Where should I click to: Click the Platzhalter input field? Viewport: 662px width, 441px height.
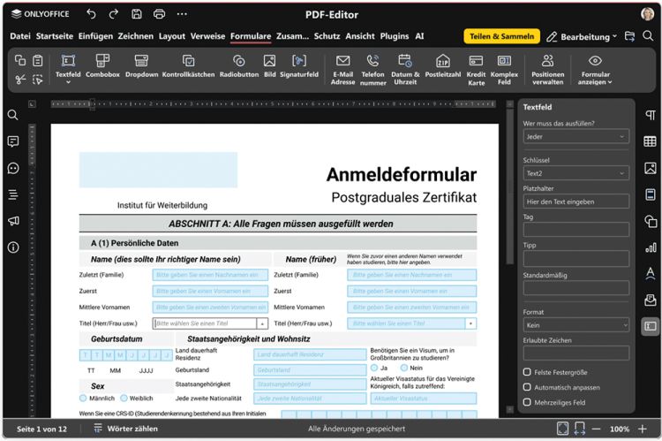pyautogui.click(x=575, y=201)
